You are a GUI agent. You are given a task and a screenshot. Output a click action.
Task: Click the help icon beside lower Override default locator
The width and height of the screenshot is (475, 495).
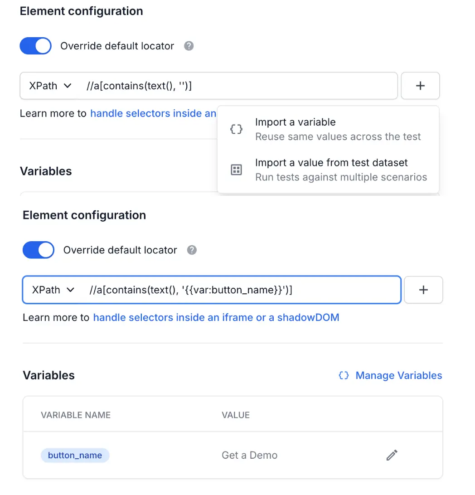[192, 250]
